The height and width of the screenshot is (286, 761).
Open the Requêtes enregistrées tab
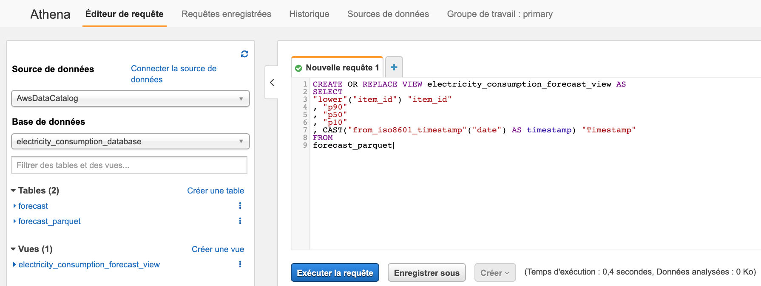(226, 14)
